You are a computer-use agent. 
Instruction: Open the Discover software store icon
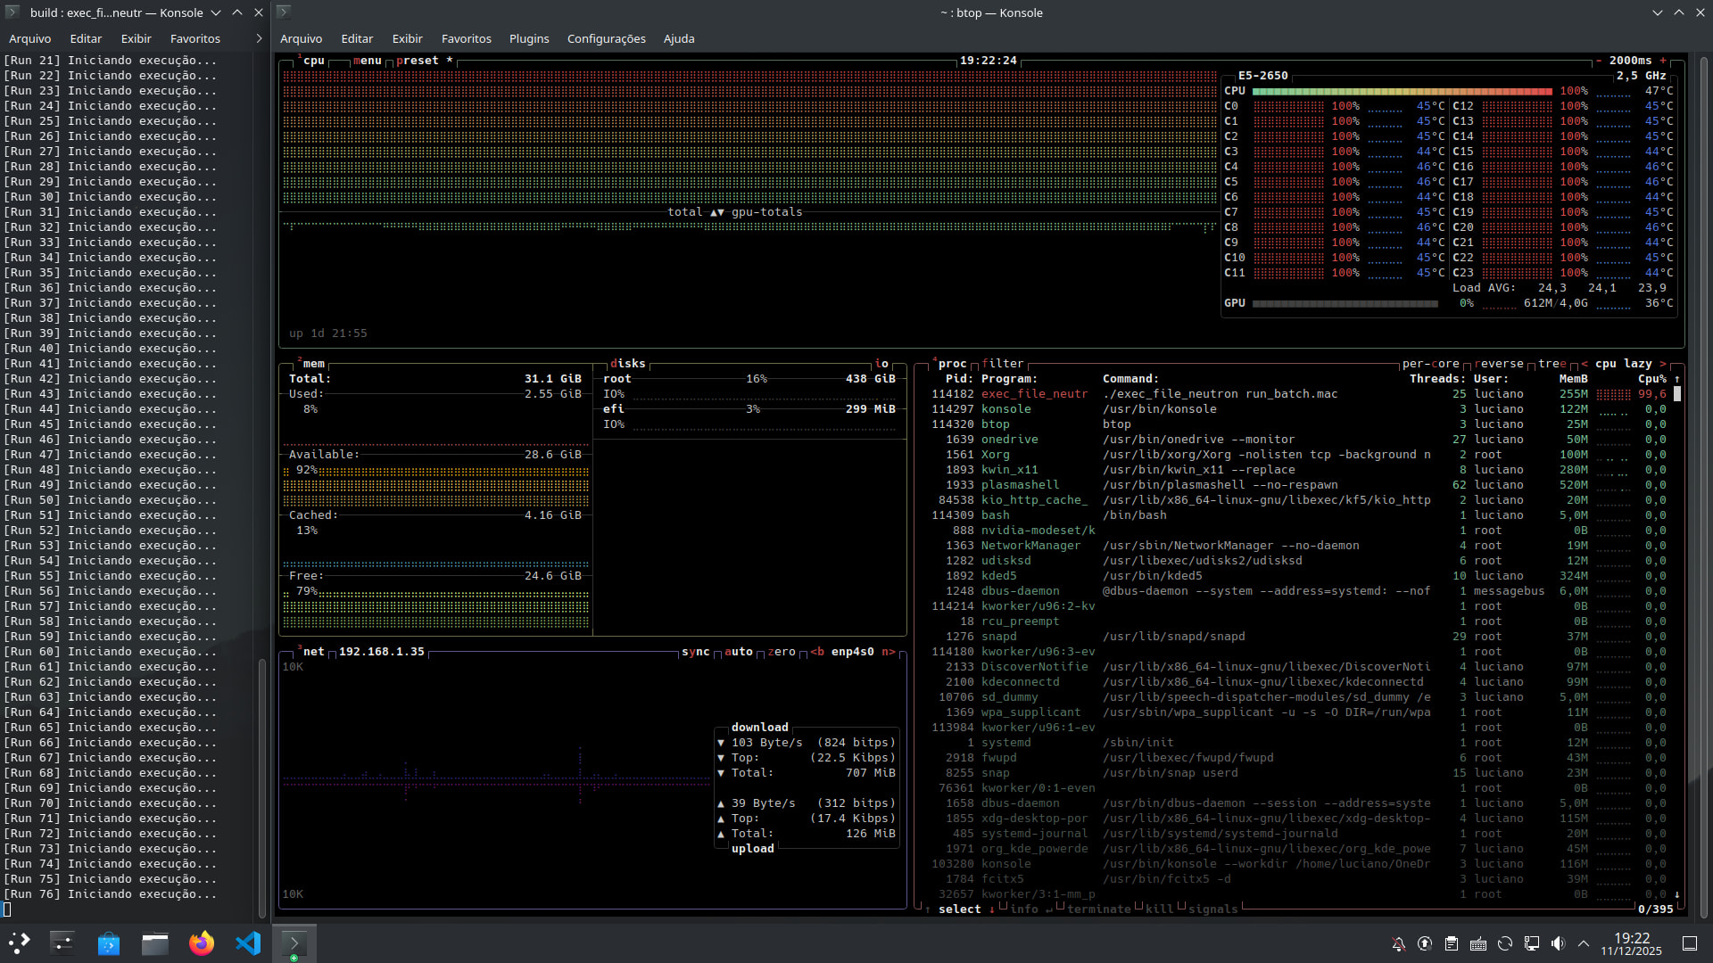pyautogui.click(x=109, y=942)
